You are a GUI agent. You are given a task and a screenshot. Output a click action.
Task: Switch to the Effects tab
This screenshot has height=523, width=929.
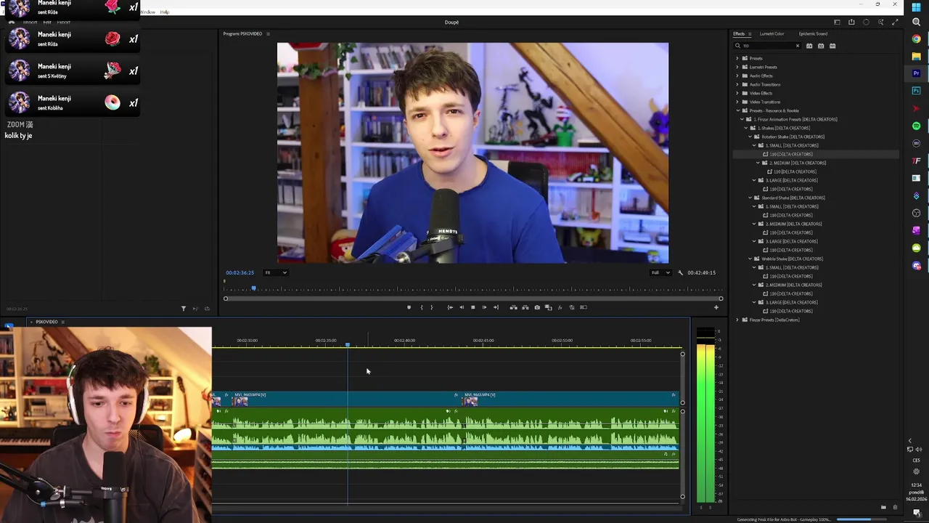click(x=738, y=33)
